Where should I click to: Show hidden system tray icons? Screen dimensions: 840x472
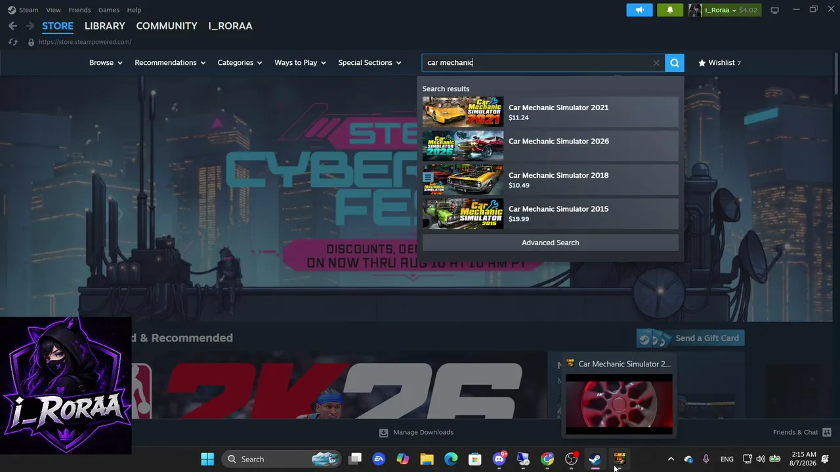[x=671, y=459]
